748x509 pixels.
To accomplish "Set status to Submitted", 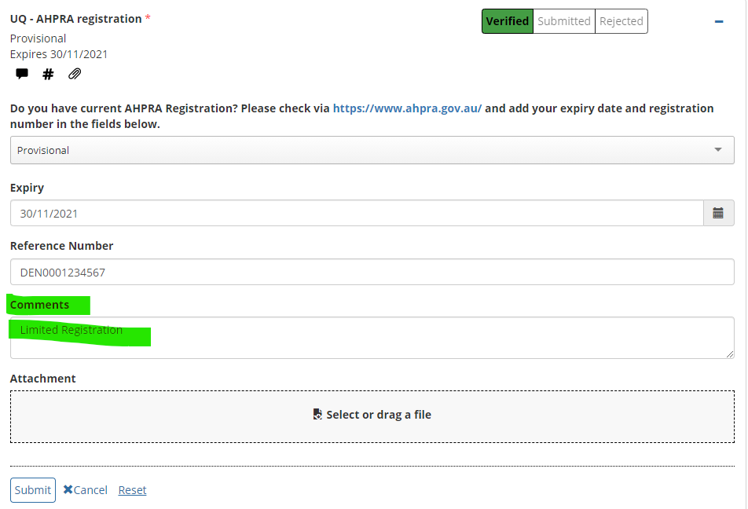I will pyautogui.click(x=563, y=21).
